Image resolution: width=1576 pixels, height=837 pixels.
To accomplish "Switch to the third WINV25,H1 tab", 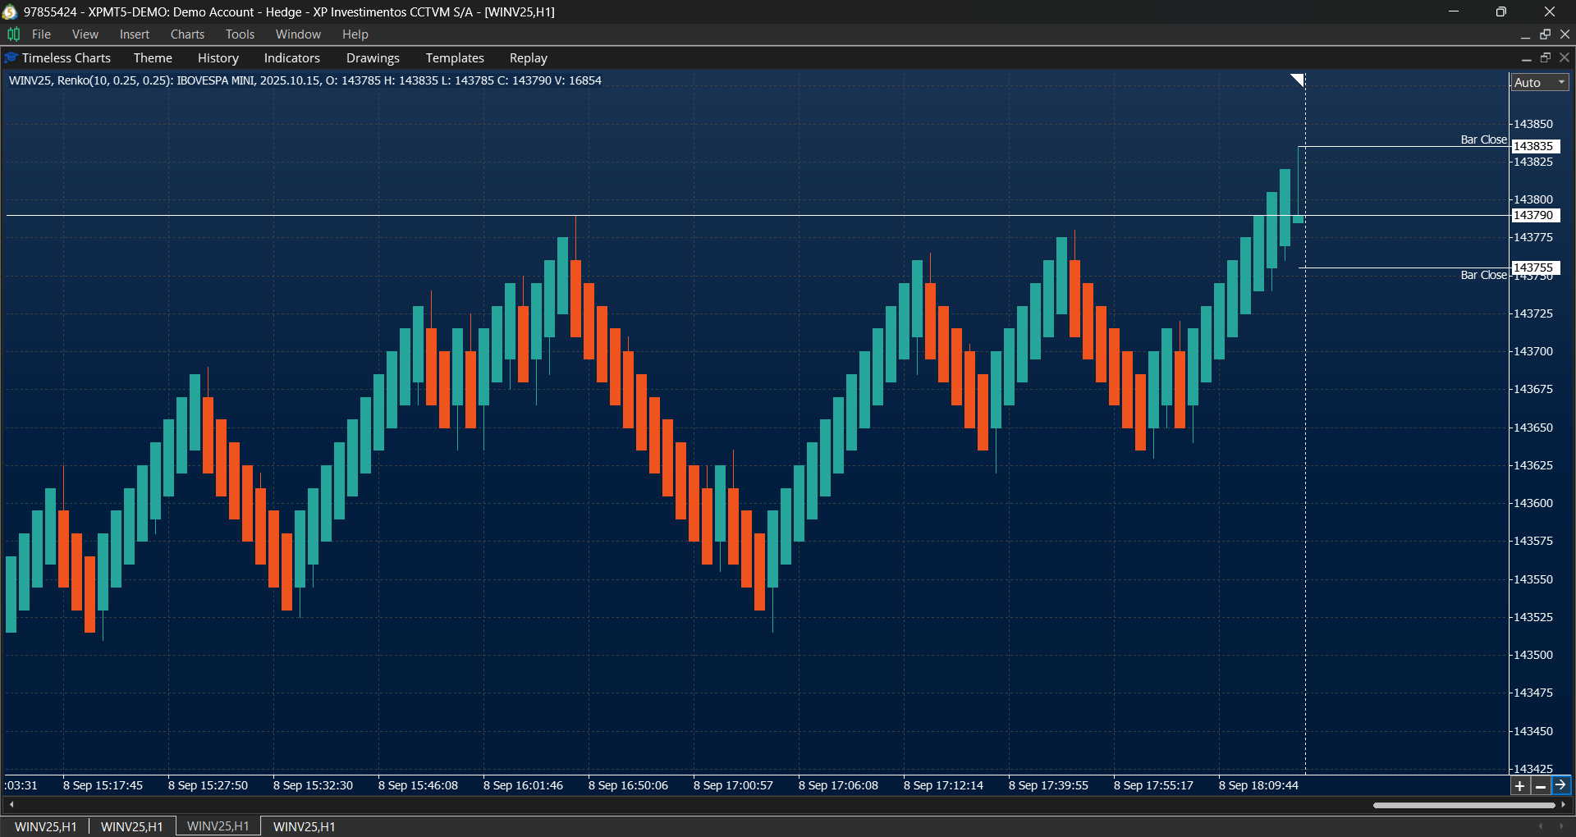I will [x=218, y=826].
